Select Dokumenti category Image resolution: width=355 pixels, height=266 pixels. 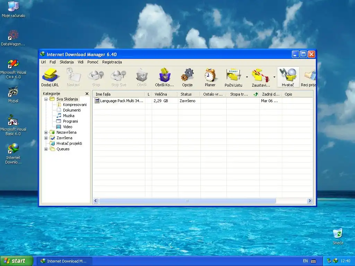pos(72,110)
